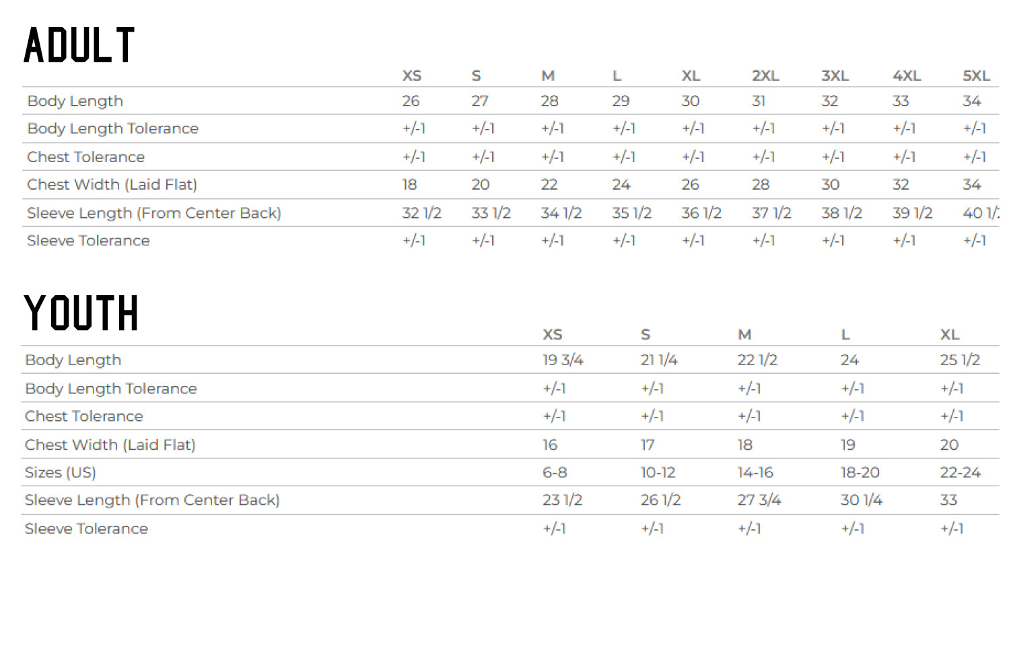The width and height of the screenshot is (1009, 663).
Task: Click youth Body Length Tolerance label
Action: coord(110,389)
